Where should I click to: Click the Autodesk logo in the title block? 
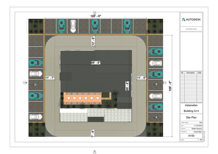192,20
